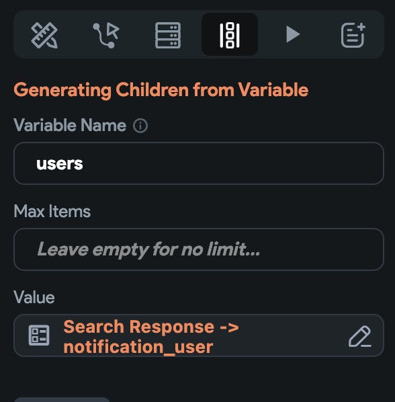
Task: Open the design tools ruler-and-pencil tab
Action: (x=44, y=35)
